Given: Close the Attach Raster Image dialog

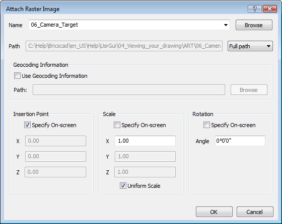Looking at the screenshot, I should (x=269, y=9).
